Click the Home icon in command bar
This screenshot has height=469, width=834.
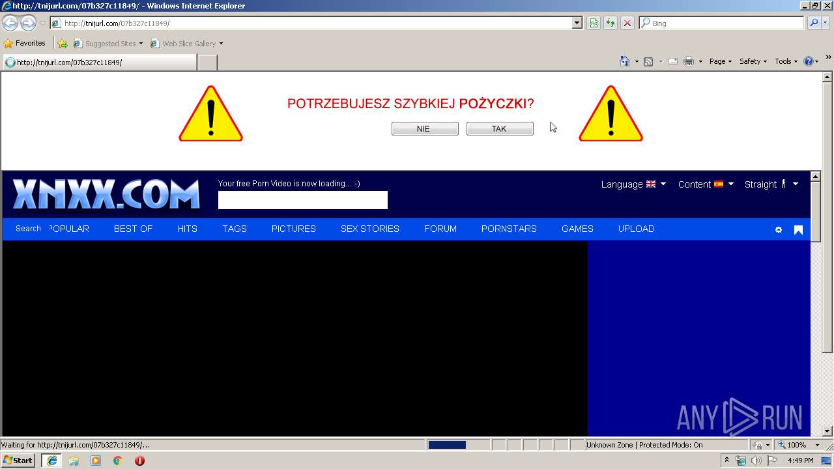pyautogui.click(x=624, y=61)
